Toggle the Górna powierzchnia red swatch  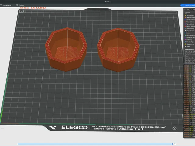[x=185, y=26]
